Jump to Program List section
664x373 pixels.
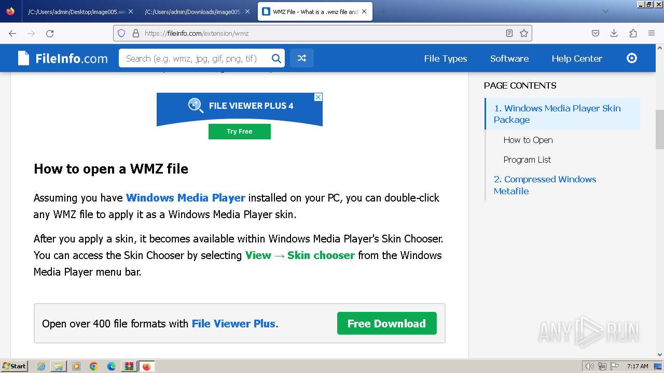pos(527,160)
